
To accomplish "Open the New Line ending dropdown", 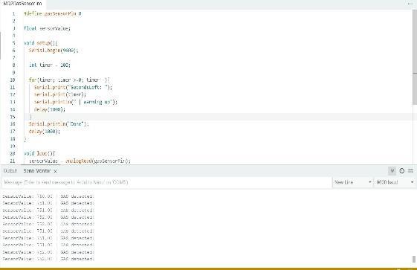I will [x=352, y=182].
